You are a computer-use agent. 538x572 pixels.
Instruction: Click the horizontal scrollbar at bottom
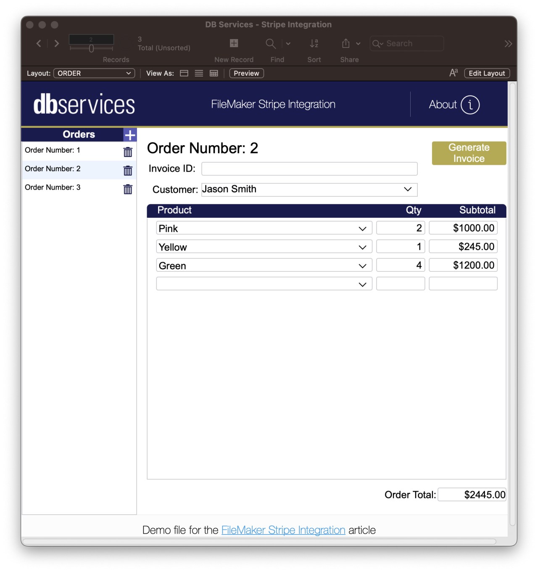pos(260,541)
